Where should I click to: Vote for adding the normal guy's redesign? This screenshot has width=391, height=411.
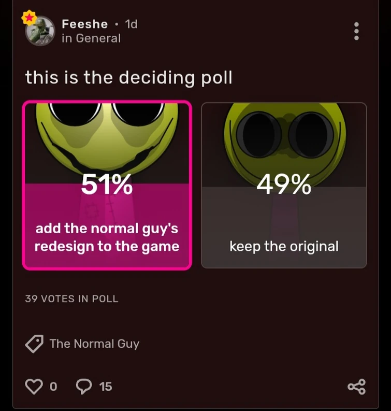click(107, 237)
